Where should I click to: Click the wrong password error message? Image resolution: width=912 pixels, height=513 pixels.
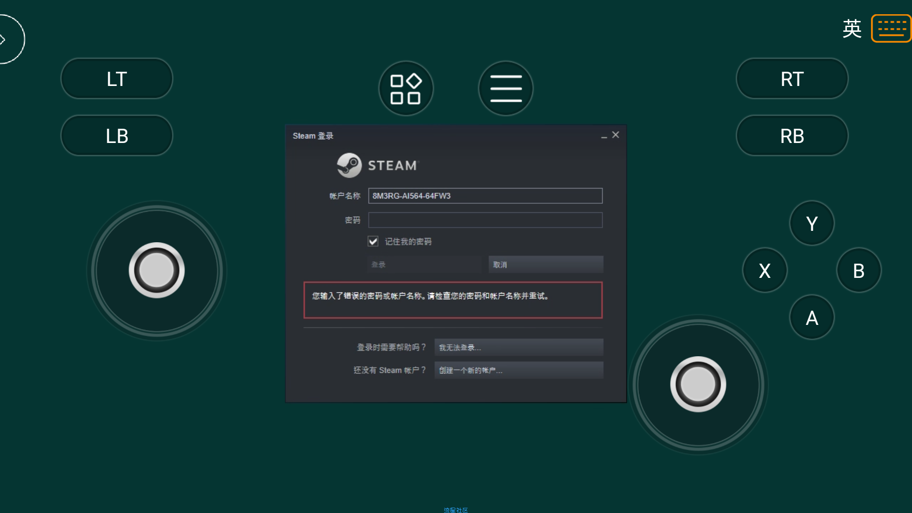(x=453, y=300)
